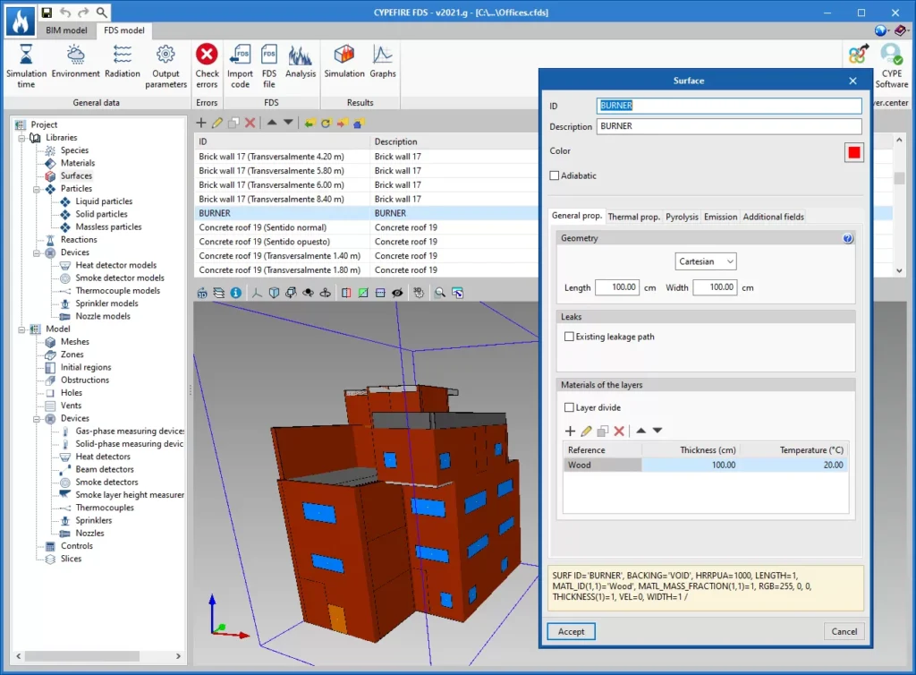Click the Environment icon in ribbon

click(76, 56)
